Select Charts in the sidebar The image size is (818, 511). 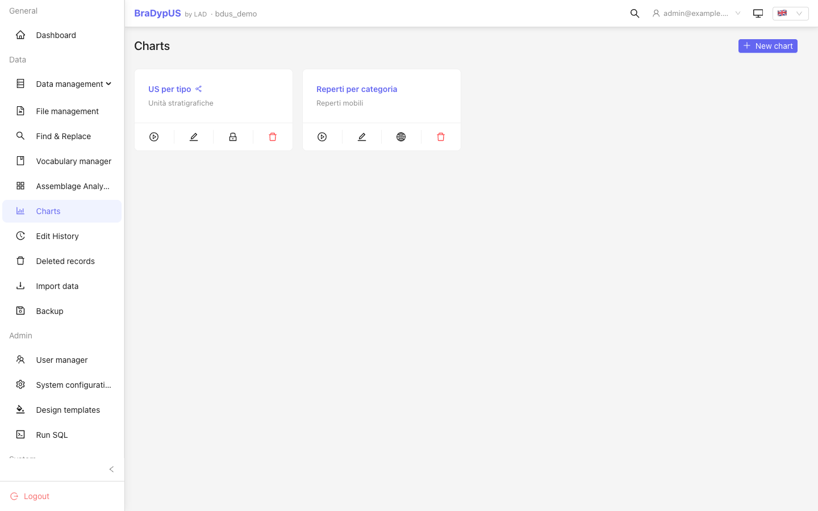coord(62,211)
